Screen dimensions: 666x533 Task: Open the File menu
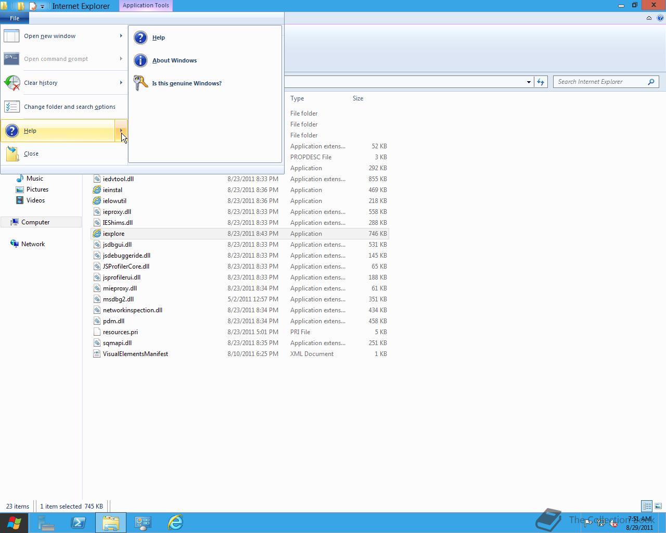pyautogui.click(x=15, y=18)
